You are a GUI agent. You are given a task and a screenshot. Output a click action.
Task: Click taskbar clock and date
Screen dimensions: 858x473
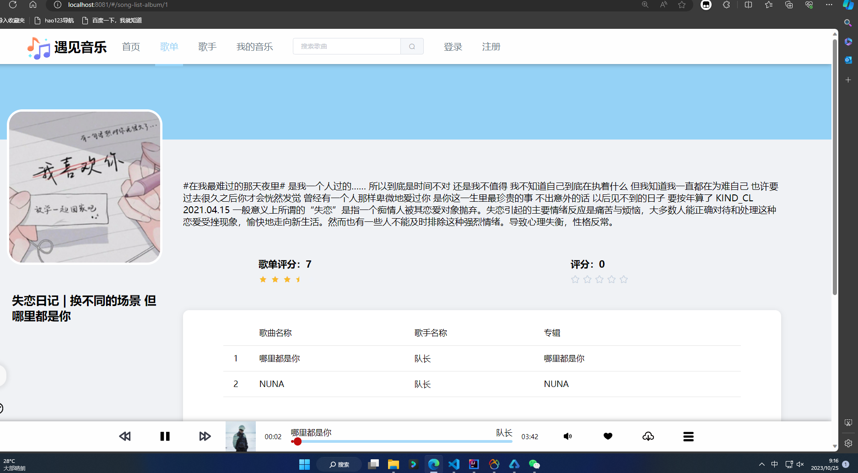pyautogui.click(x=825, y=464)
